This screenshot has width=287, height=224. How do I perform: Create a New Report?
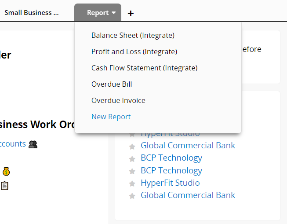111,117
